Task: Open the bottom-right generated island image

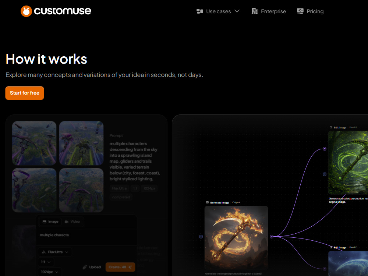Action: [x=81, y=190]
